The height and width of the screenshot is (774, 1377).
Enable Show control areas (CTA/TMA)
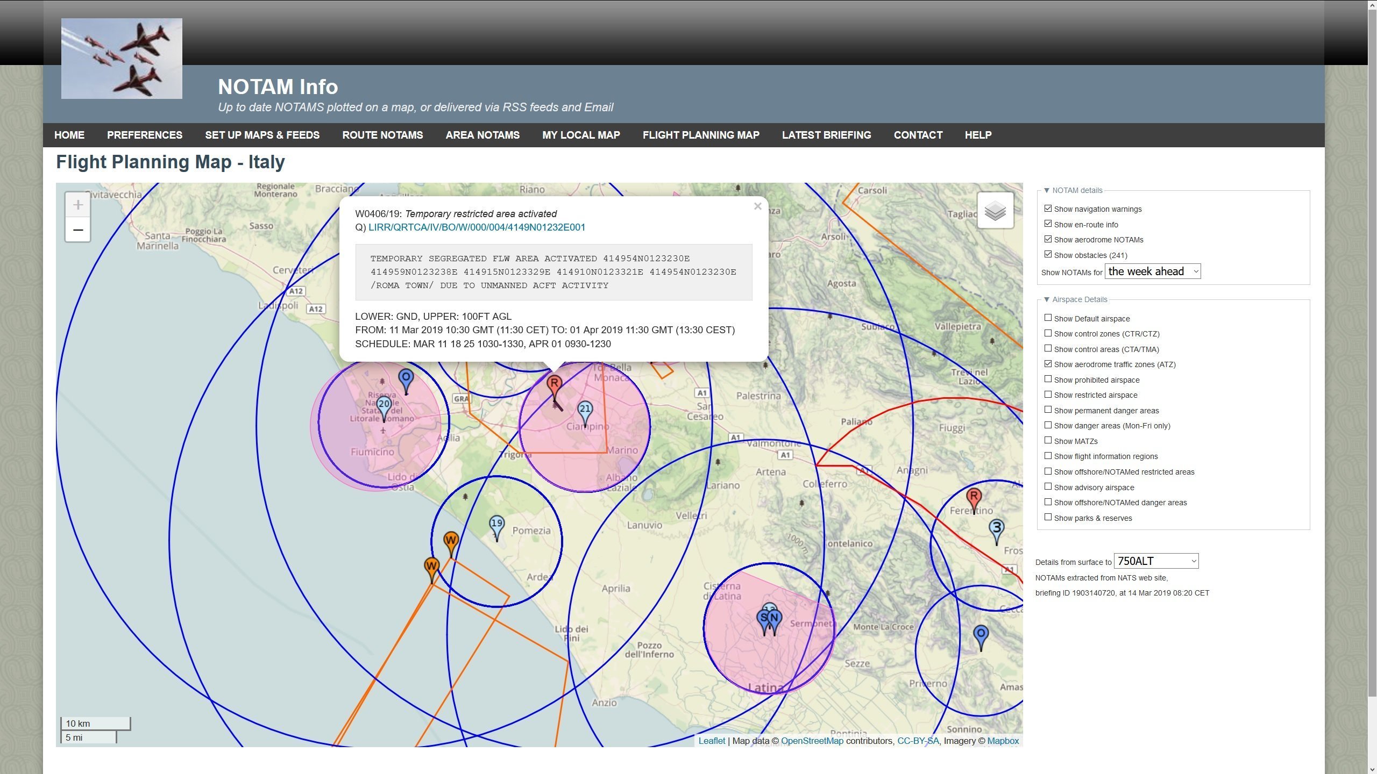click(x=1048, y=348)
